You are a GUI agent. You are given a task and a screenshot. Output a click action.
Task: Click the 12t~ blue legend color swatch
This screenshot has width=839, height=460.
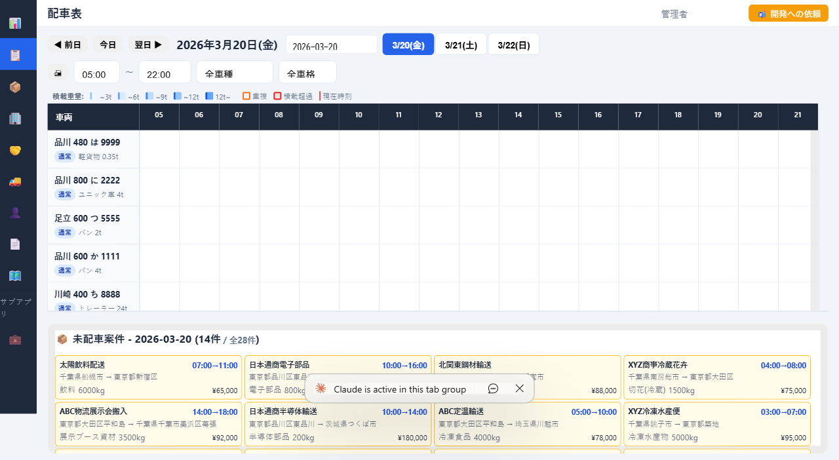(x=206, y=96)
